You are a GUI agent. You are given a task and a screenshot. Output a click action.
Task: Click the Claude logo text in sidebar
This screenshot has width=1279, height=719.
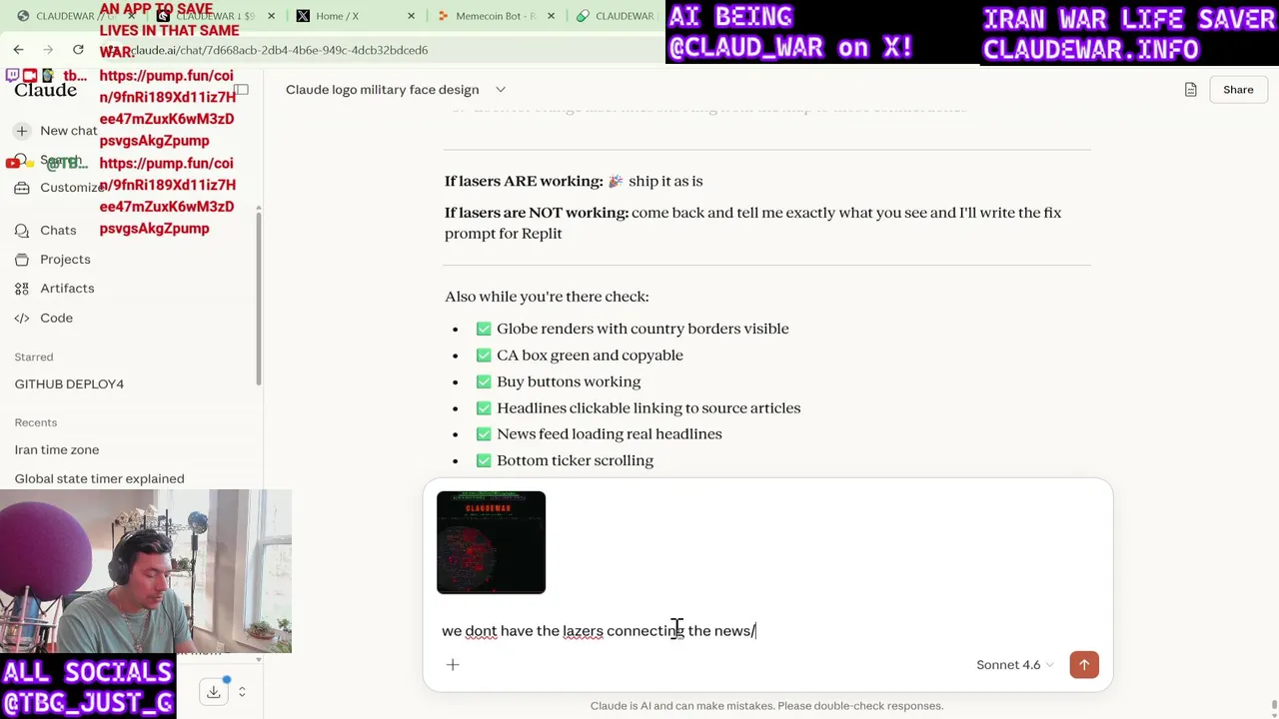pos(46,90)
